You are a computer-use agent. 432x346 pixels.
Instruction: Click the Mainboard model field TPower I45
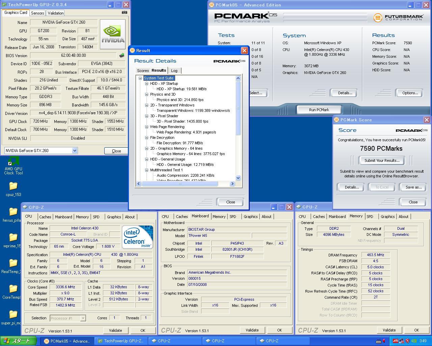click(x=219, y=236)
